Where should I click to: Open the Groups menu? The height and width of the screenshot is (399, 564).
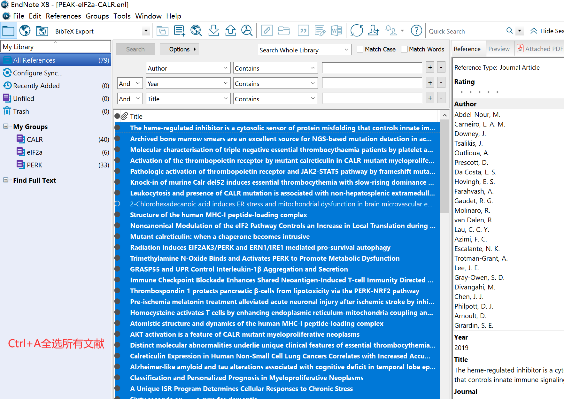(x=97, y=16)
